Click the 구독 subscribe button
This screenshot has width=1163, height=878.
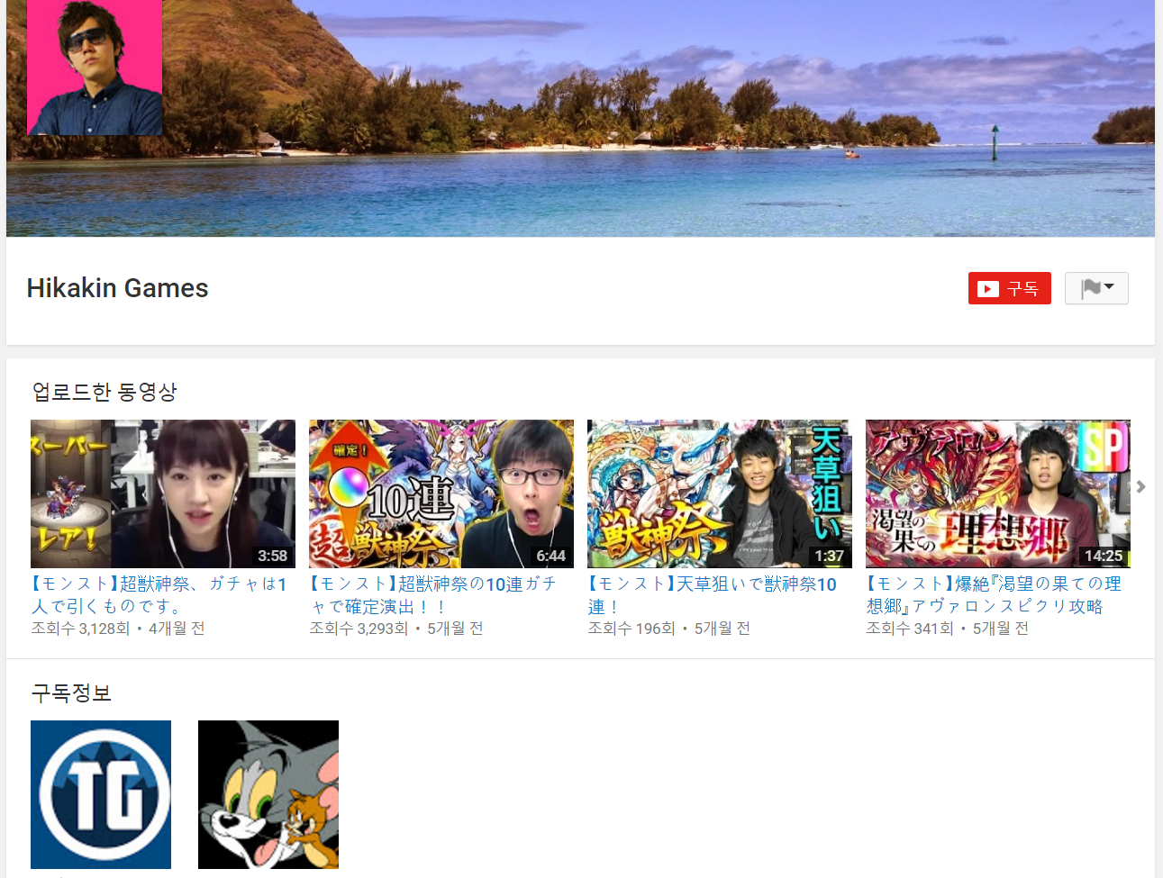click(x=1009, y=288)
